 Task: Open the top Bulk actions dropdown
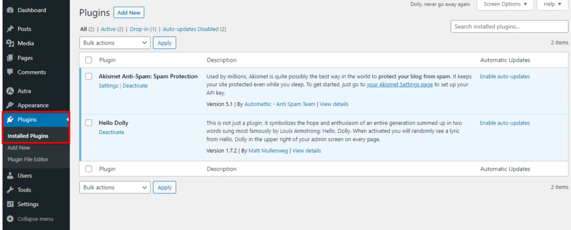click(115, 43)
